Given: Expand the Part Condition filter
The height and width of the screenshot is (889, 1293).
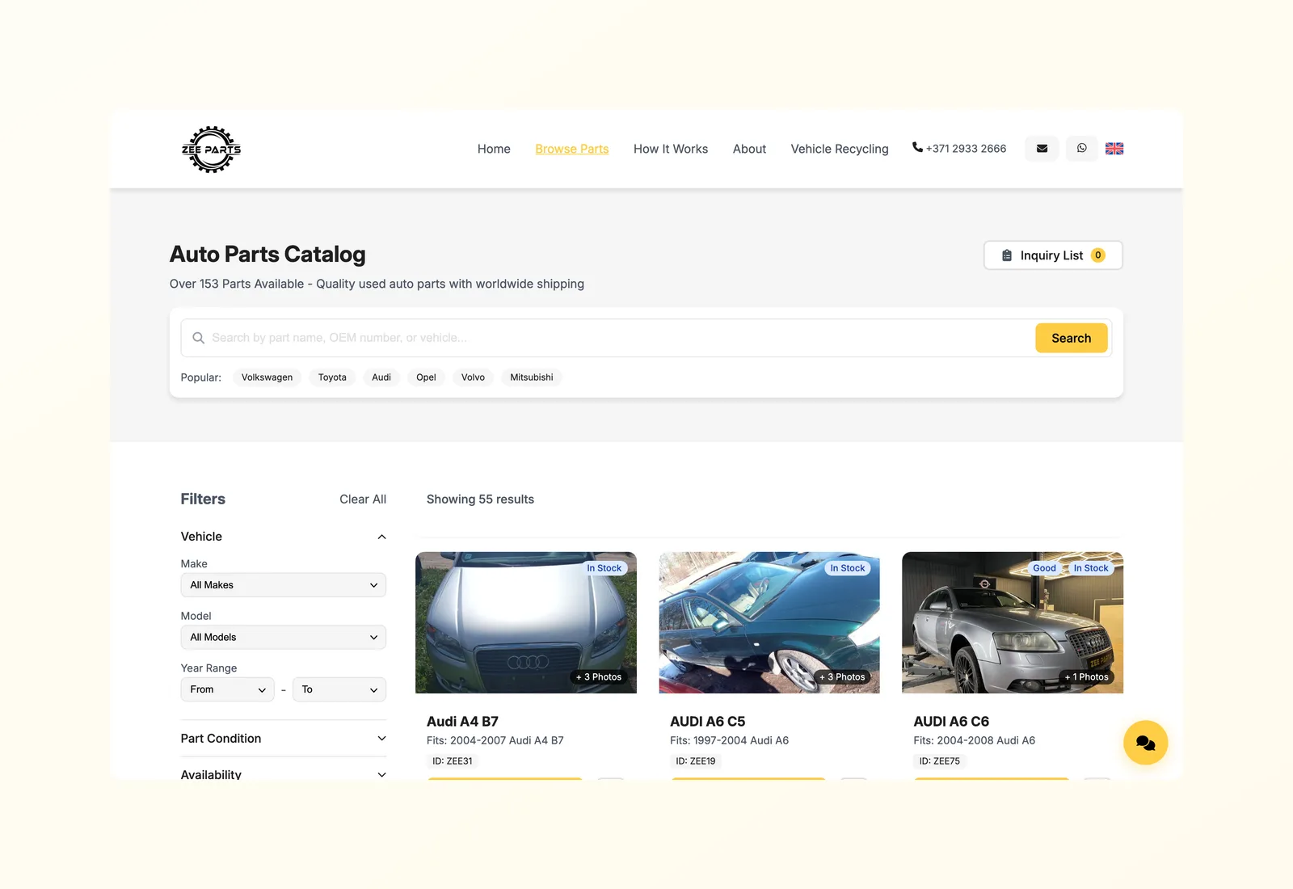Looking at the screenshot, I should click(284, 739).
